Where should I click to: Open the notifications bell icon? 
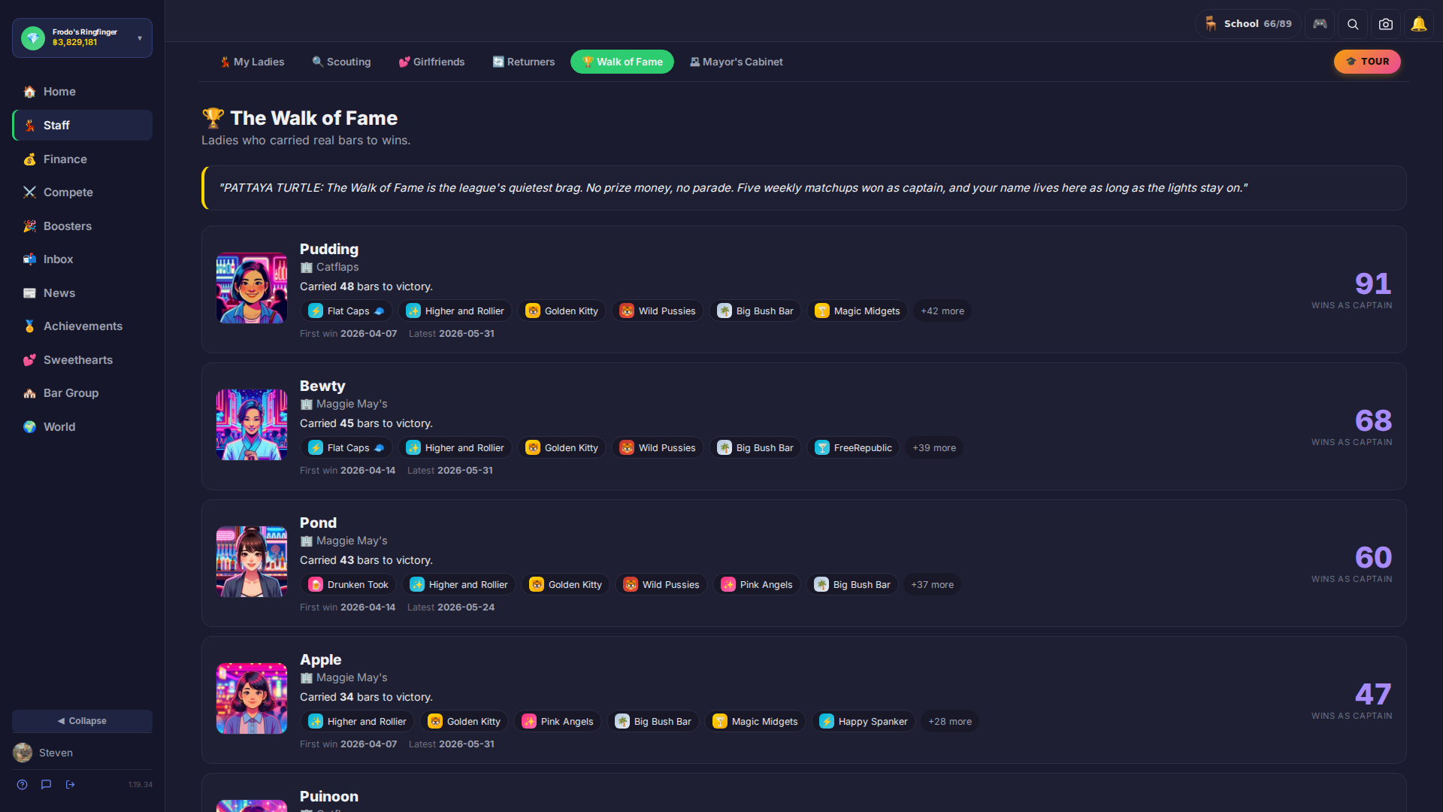tap(1419, 24)
